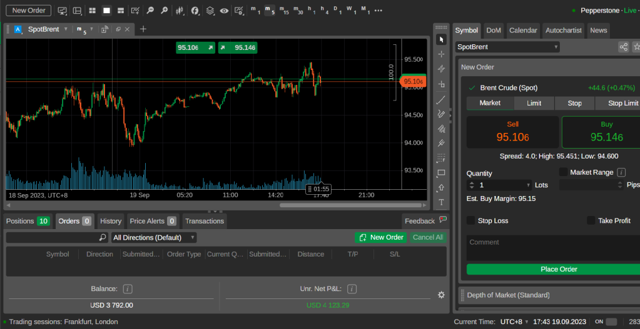640x329 pixels.
Task: Select the trend line drawing tool
Action: 441,99
